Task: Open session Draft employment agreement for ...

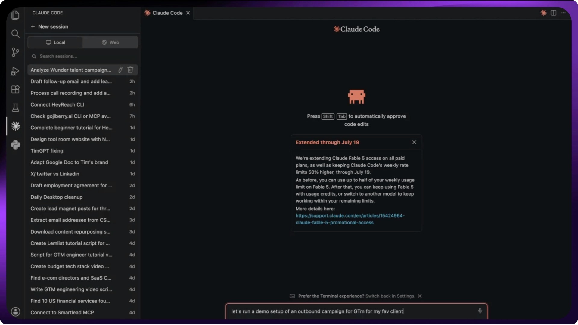Action: coord(83,185)
